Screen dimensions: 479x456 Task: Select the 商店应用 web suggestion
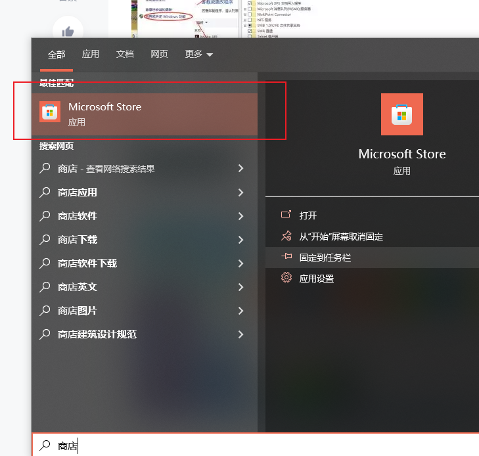145,192
